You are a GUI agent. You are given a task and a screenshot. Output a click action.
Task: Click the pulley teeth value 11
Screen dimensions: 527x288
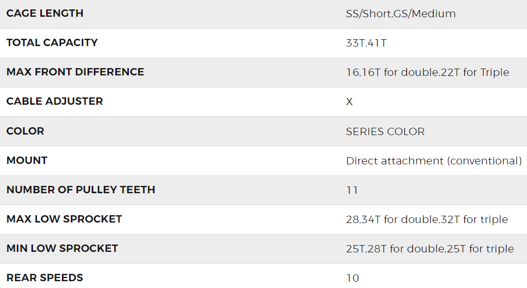(352, 190)
